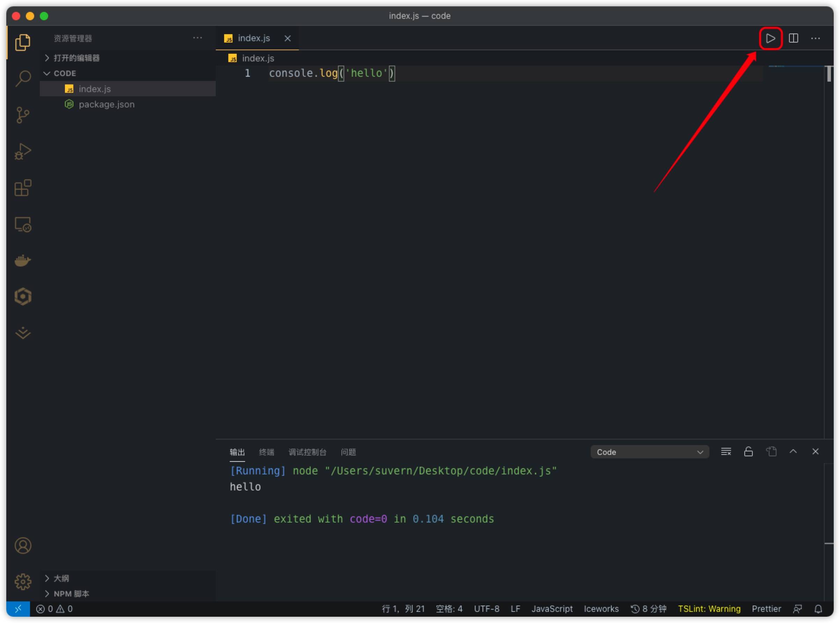
Task: Click the TSLint: Warning status item
Action: click(x=709, y=609)
